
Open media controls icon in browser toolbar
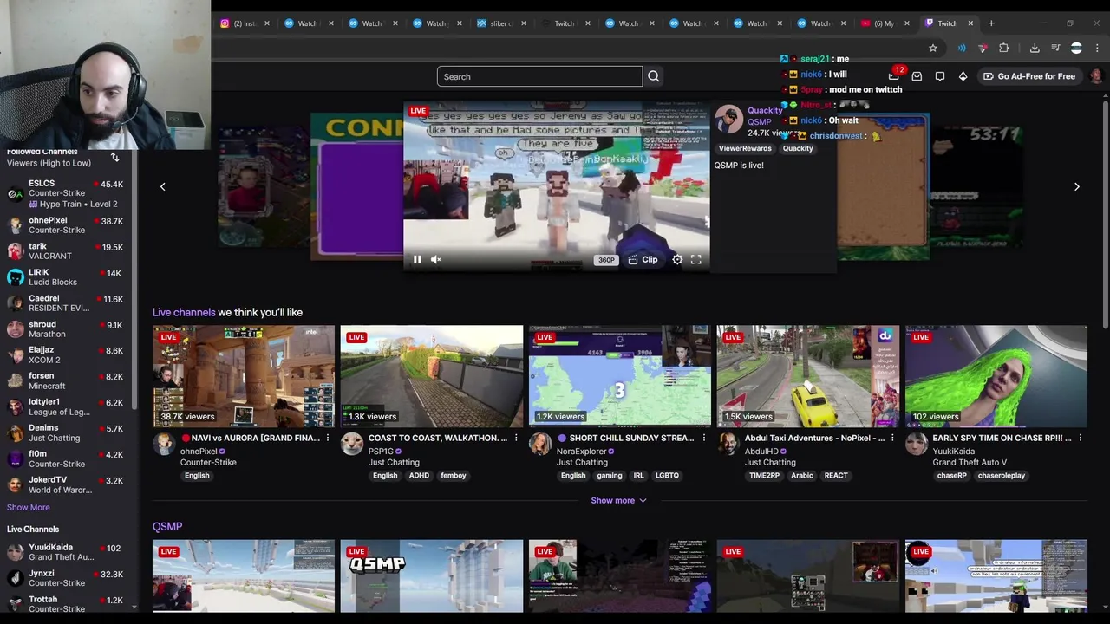click(x=1055, y=48)
